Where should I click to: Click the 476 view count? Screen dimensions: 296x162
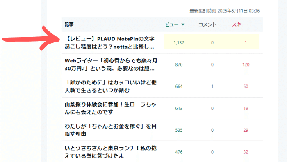[x=179, y=152]
